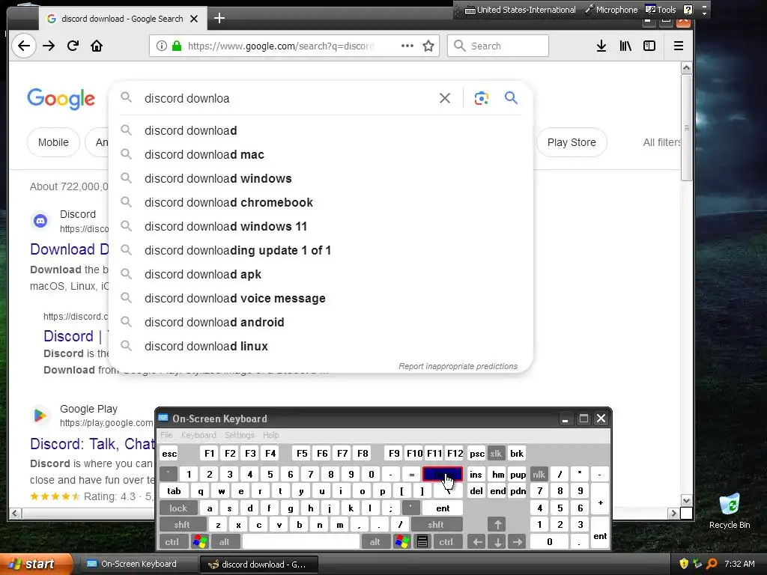Click the page vertical scrollbar down arrow

click(686, 501)
